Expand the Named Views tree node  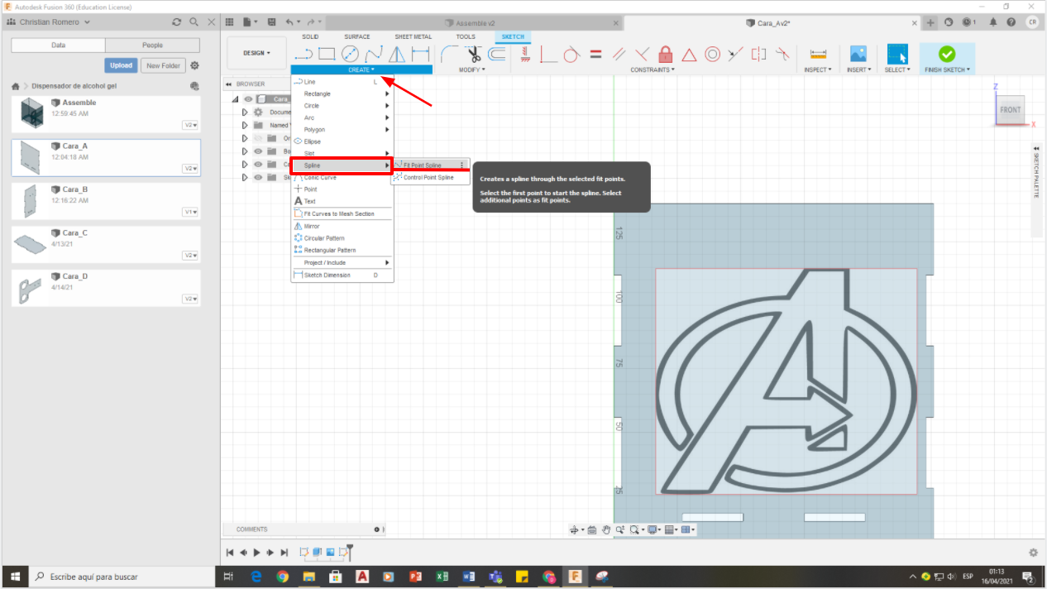tap(245, 125)
